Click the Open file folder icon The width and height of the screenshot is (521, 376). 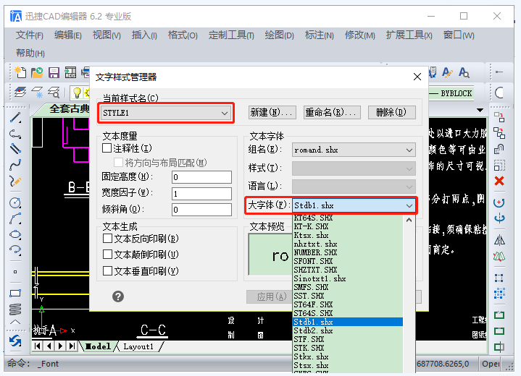pyautogui.click(x=37, y=72)
